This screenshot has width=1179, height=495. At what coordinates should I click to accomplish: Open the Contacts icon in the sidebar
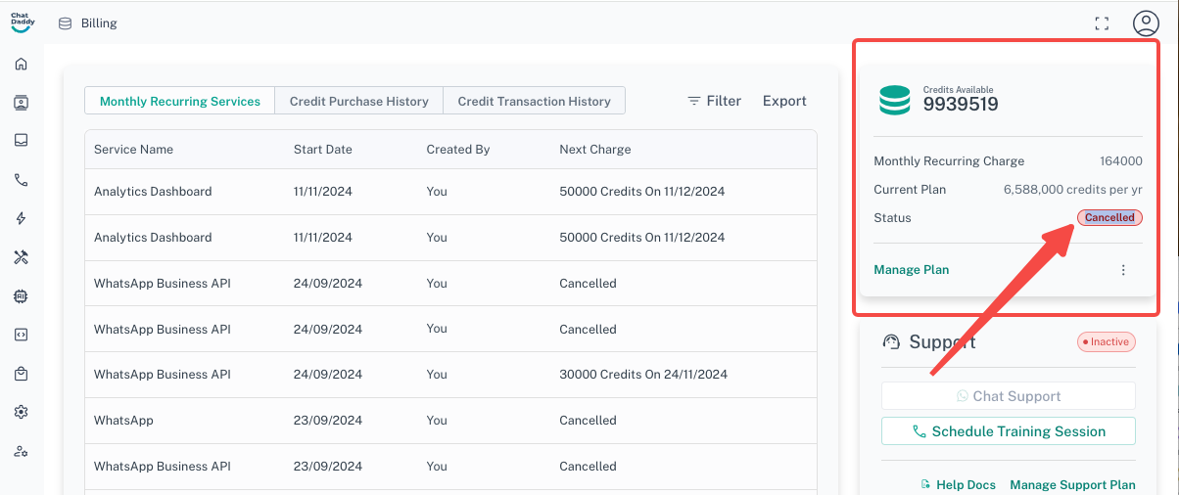pos(21,103)
